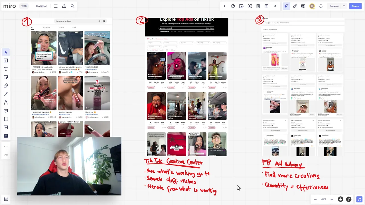
Task: Click the miro logo
Action: coord(9,6)
